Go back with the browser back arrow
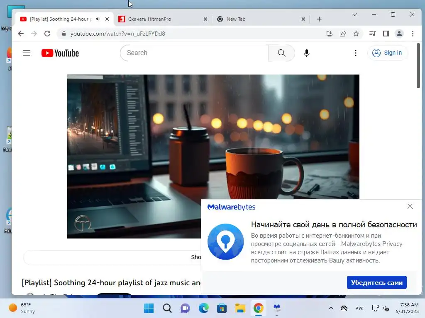 (21, 34)
